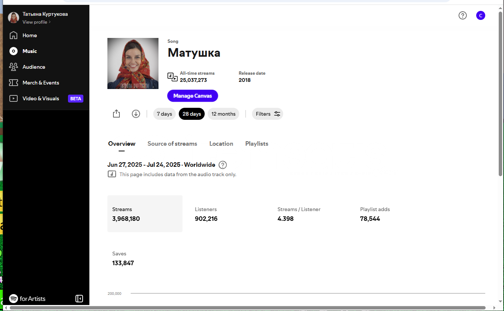Open the user account C avatar
Screen dimensions: 504x311
pyautogui.click(x=481, y=15)
